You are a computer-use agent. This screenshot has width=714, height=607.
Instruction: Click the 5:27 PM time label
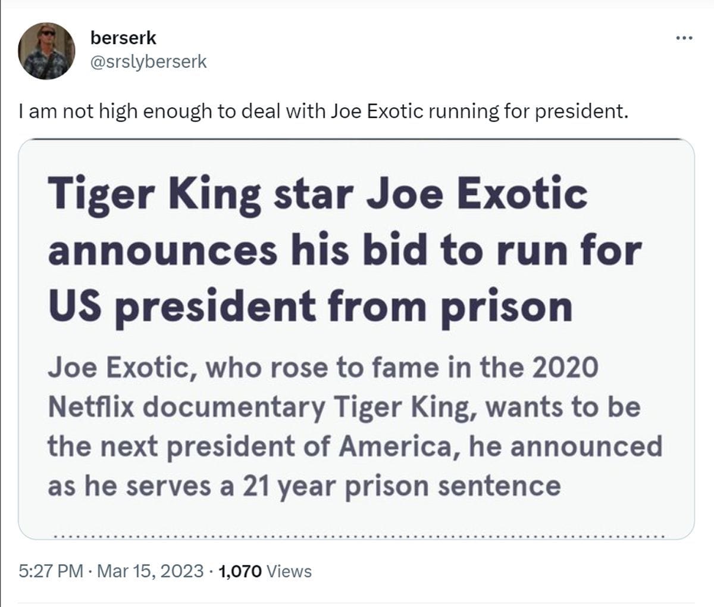coord(52,570)
